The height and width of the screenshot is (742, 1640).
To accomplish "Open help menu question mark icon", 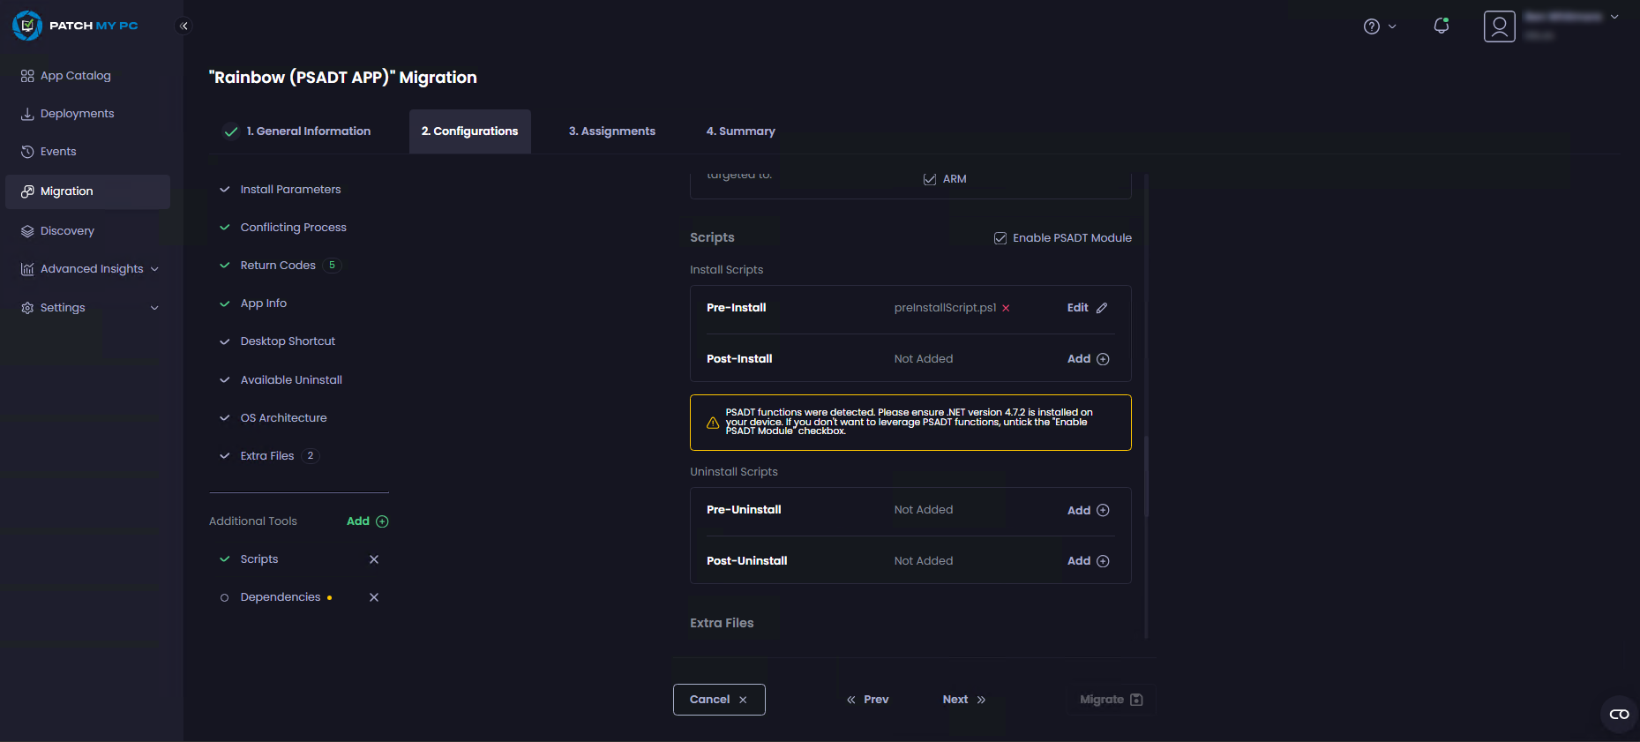I will (1371, 26).
